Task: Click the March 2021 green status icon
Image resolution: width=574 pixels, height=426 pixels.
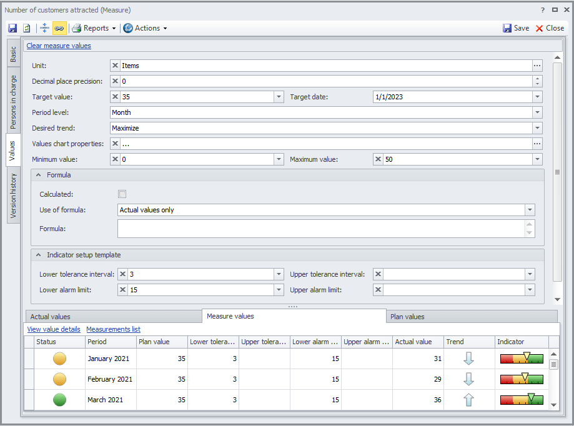Action: pos(60,400)
